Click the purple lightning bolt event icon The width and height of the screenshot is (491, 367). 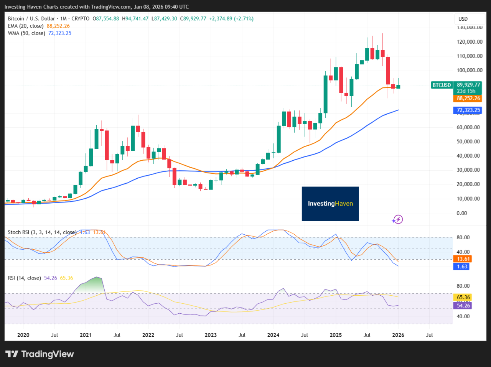[397, 219]
